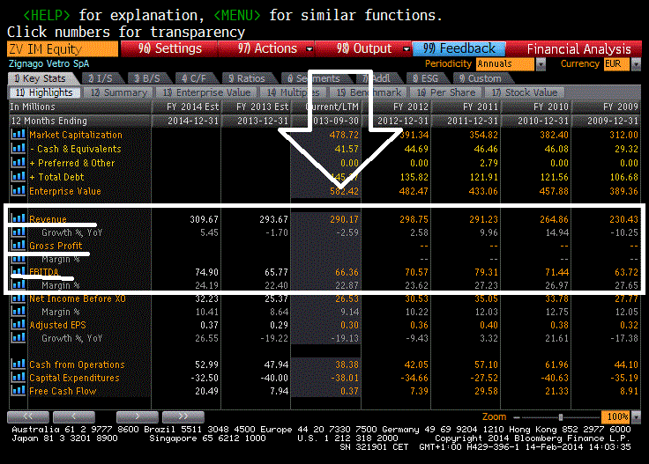Go to next page with > button
649x464 pixels.
click(138, 416)
